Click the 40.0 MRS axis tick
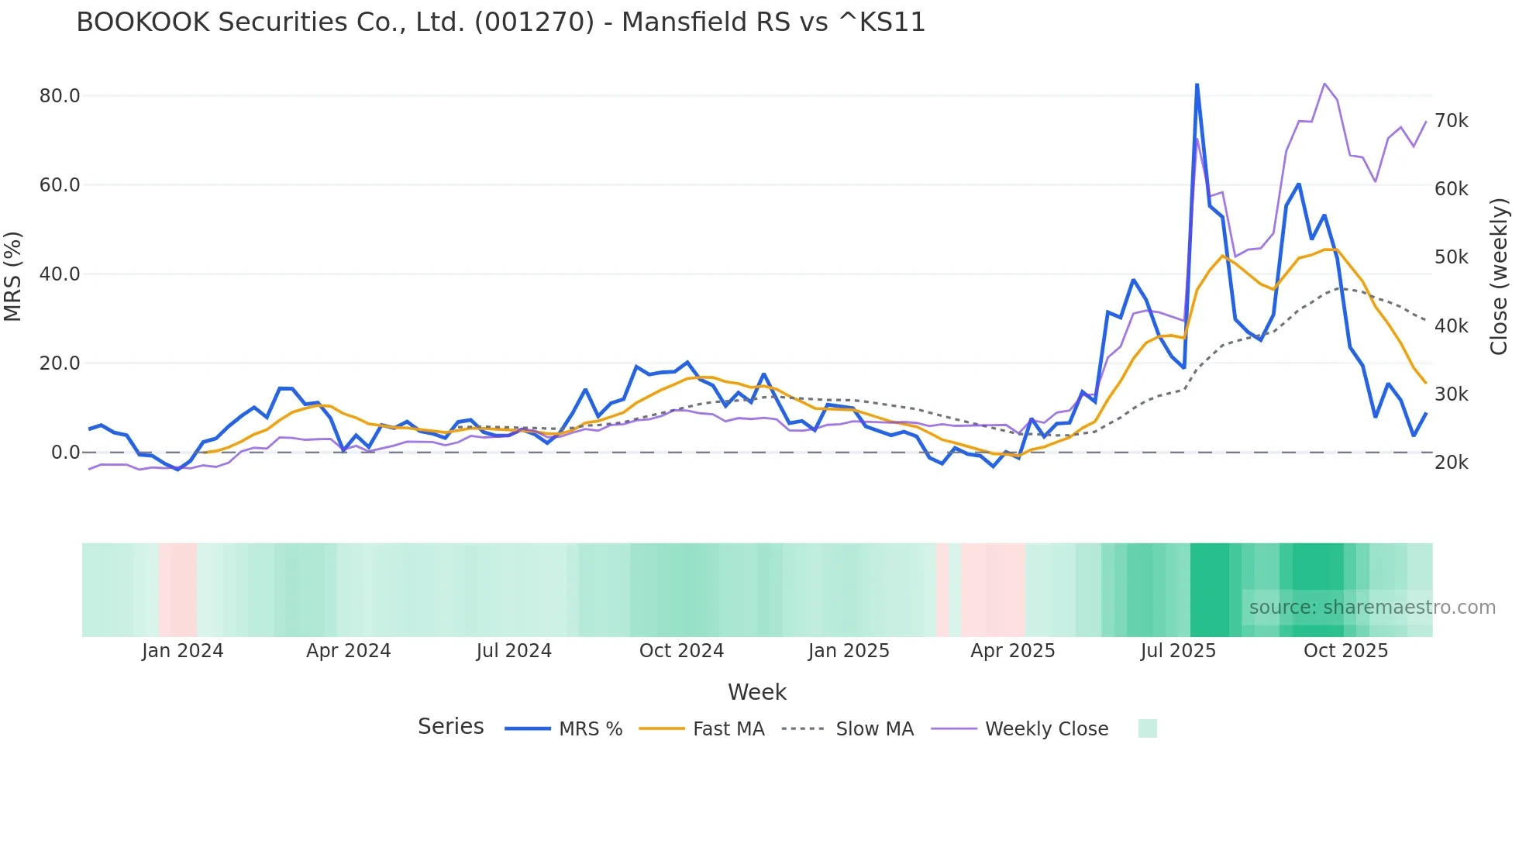The width and height of the screenshot is (1519, 854). point(60,274)
